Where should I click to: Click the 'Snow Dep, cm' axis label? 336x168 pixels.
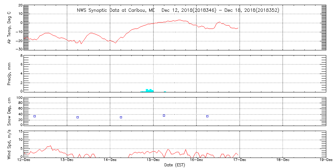point(9,112)
